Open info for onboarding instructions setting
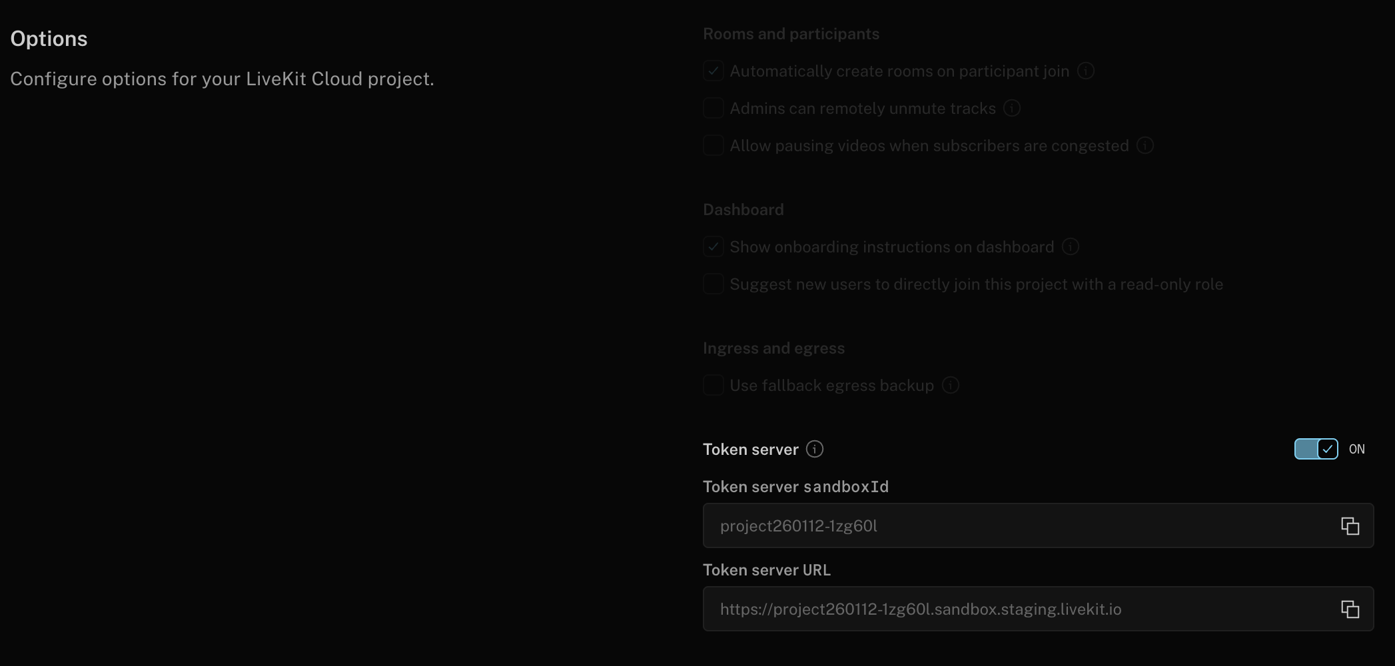1395x666 pixels. [1070, 246]
